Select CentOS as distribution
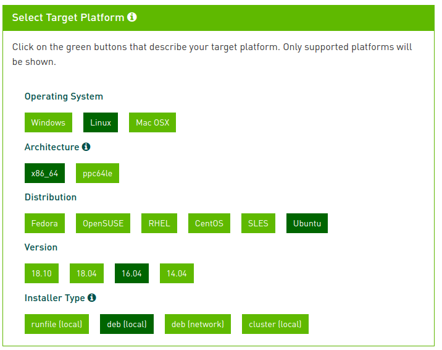The image size is (442, 350). pos(209,223)
